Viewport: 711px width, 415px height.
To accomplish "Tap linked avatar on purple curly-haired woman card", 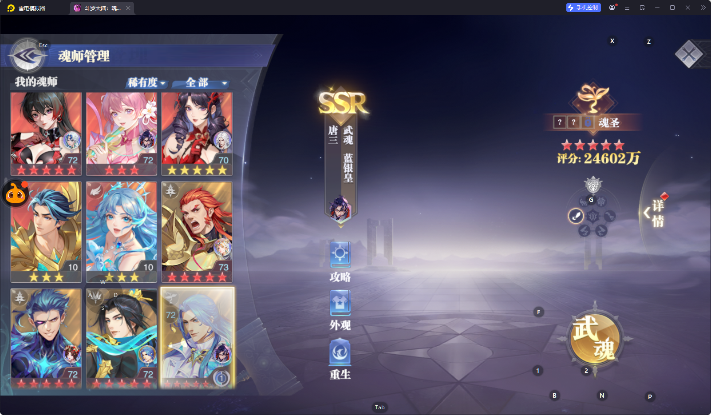I will tap(222, 141).
